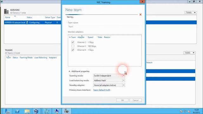The image size is (203, 114).
Task: Open File Explorer from the taskbar
Action: [27, 111]
